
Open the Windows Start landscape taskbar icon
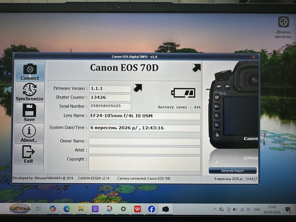point(20,208)
